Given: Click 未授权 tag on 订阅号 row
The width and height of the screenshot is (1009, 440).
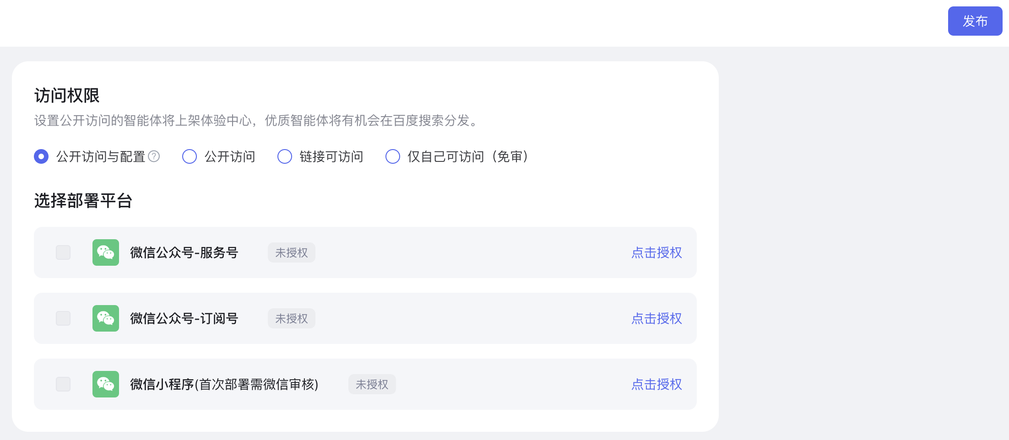Looking at the screenshot, I should click(x=292, y=318).
